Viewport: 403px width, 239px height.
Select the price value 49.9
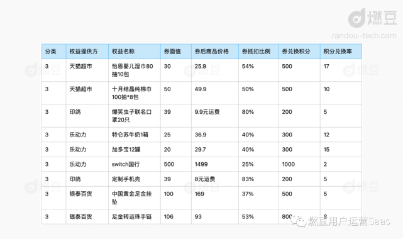pos(201,89)
